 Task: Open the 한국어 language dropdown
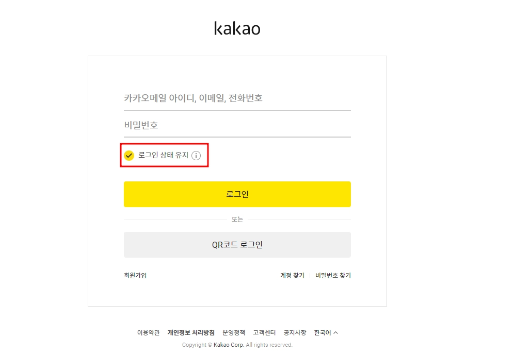(323, 333)
